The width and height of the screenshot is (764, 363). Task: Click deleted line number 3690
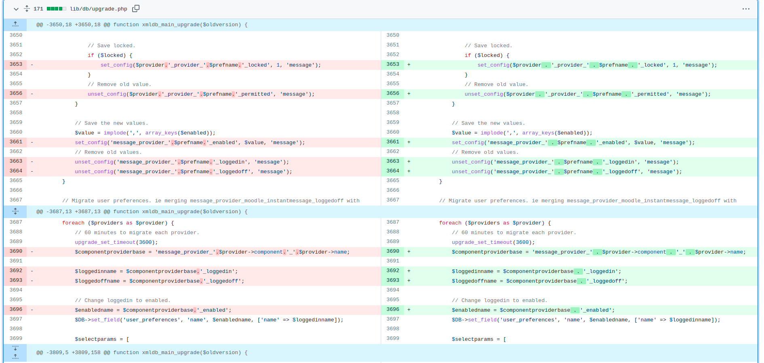coord(16,252)
